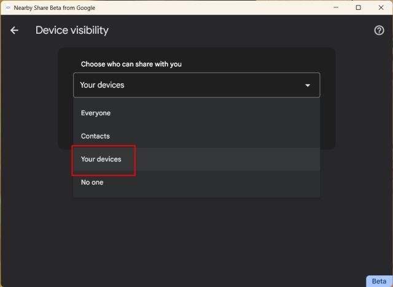Go back using the left arrow icon
This screenshot has width=393, height=287.
(14, 30)
